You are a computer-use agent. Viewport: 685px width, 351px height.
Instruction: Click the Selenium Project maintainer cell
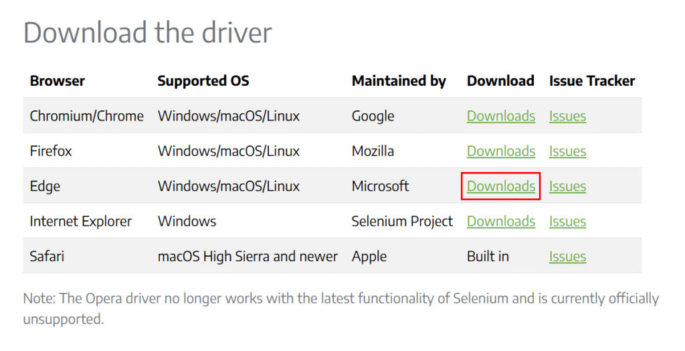pos(402,221)
